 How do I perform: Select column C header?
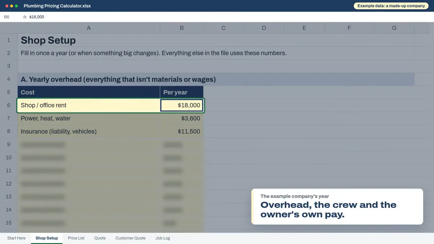pos(223,28)
